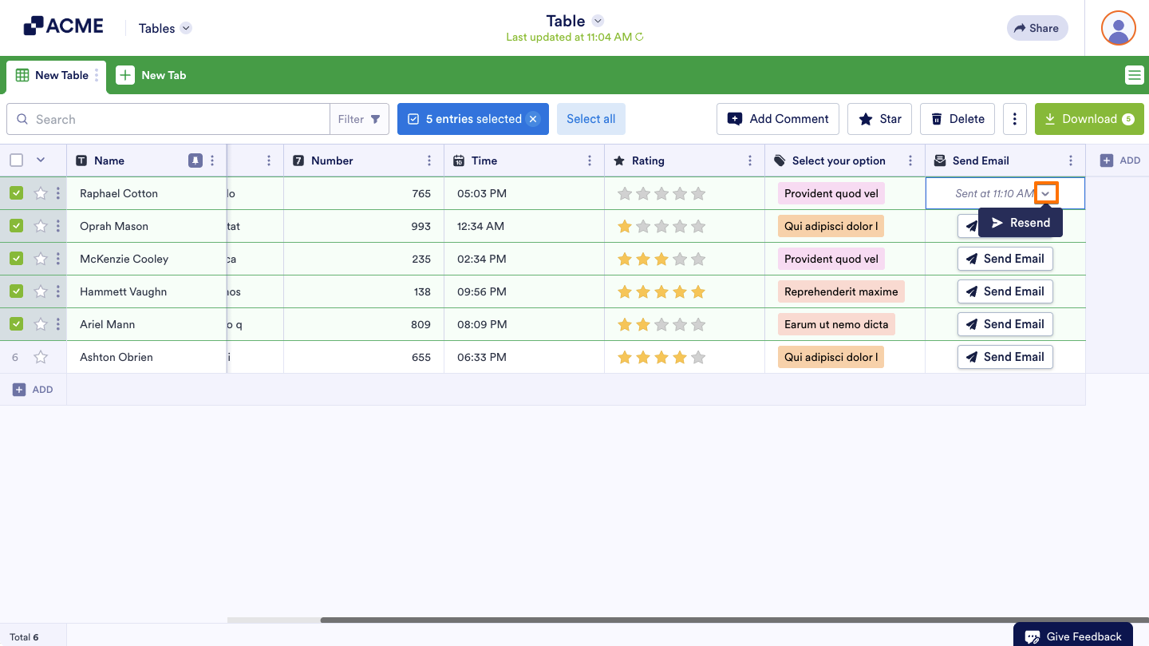Open the hamburger menu in the green bar
The height and width of the screenshot is (646, 1149).
(1134, 75)
